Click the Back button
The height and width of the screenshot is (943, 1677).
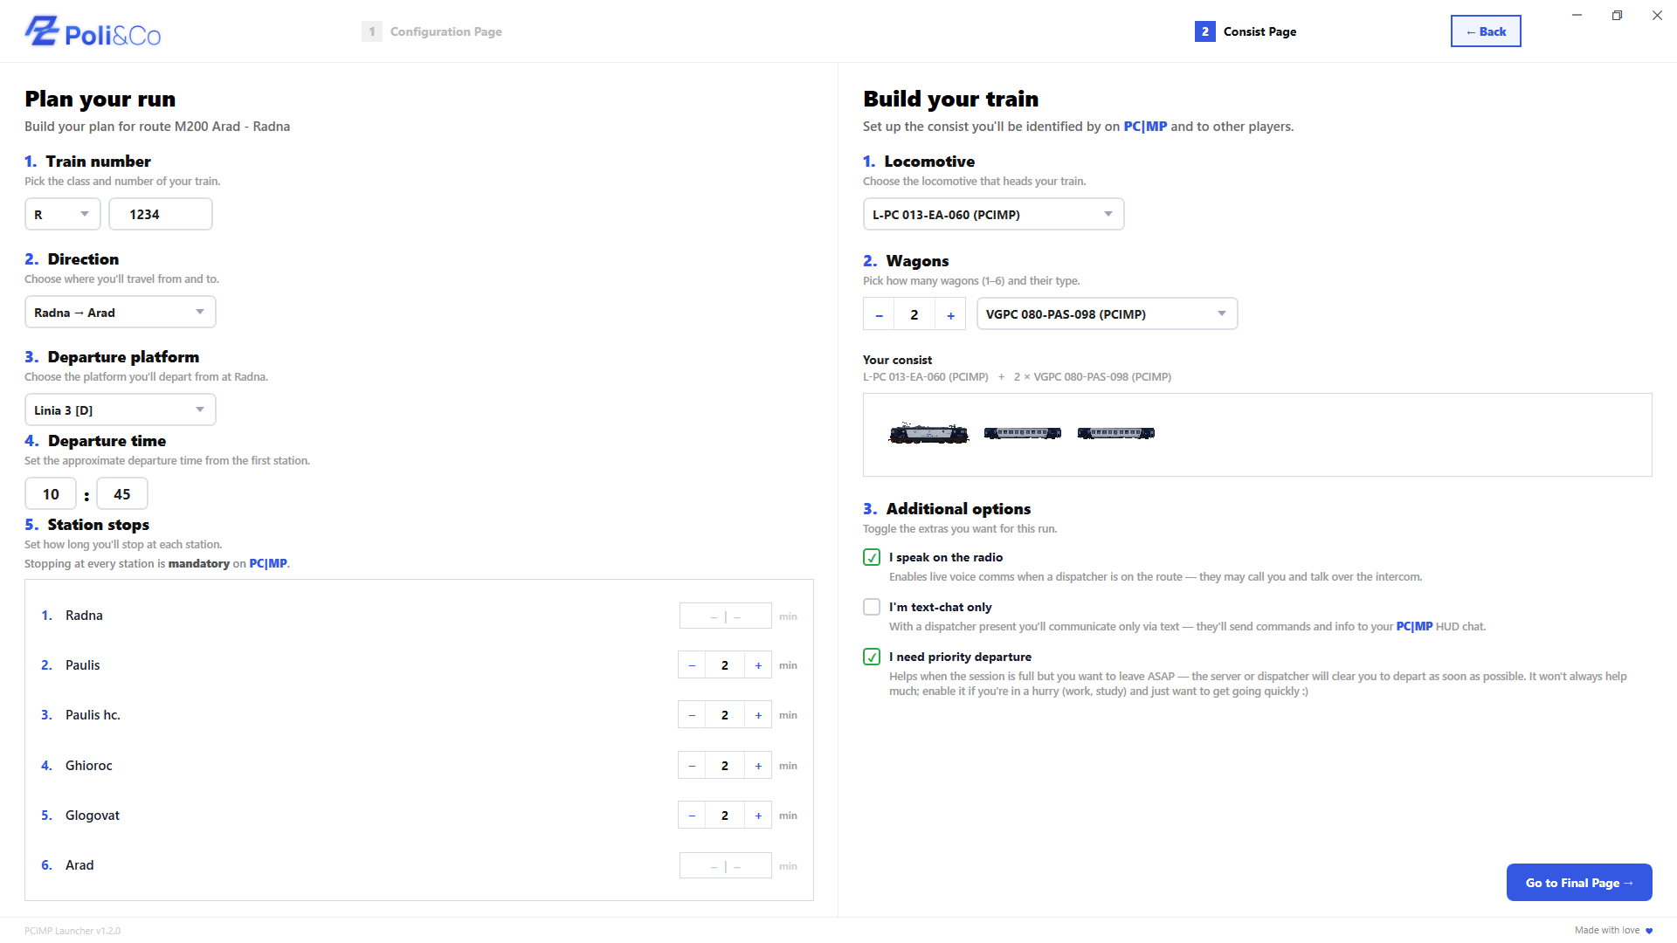coord(1486,31)
